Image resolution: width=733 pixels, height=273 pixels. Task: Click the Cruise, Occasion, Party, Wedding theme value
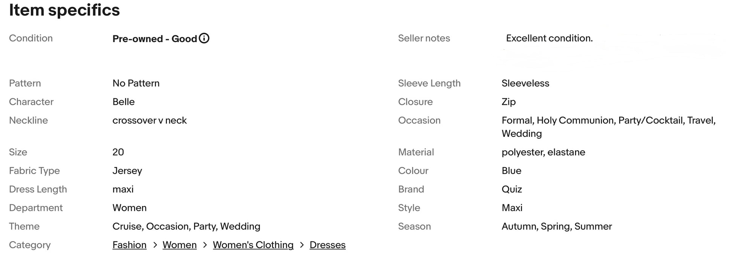coord(186,226)
